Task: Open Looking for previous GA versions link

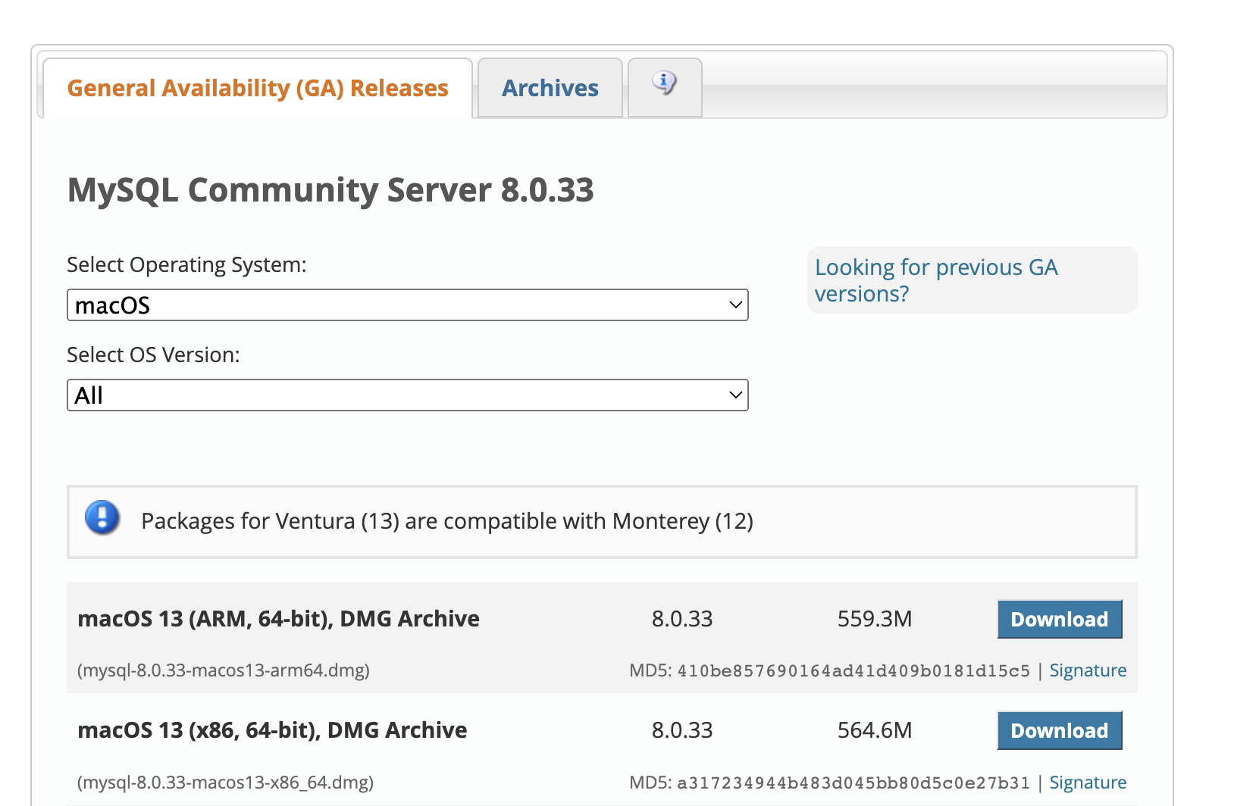Action: point(936,280)
